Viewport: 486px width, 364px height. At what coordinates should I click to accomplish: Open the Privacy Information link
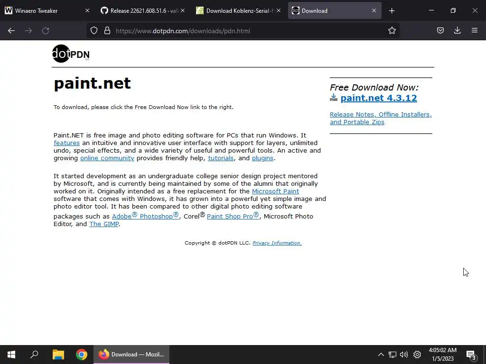[277, 243]
